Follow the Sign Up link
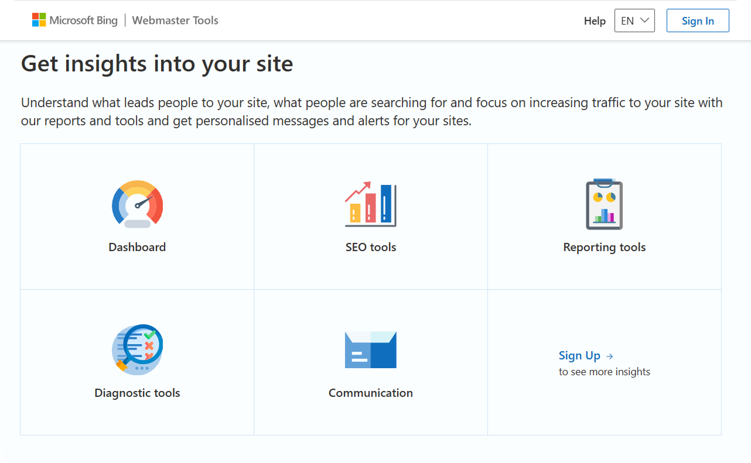Viewport: 751px width, 463px height. point(579,356)
